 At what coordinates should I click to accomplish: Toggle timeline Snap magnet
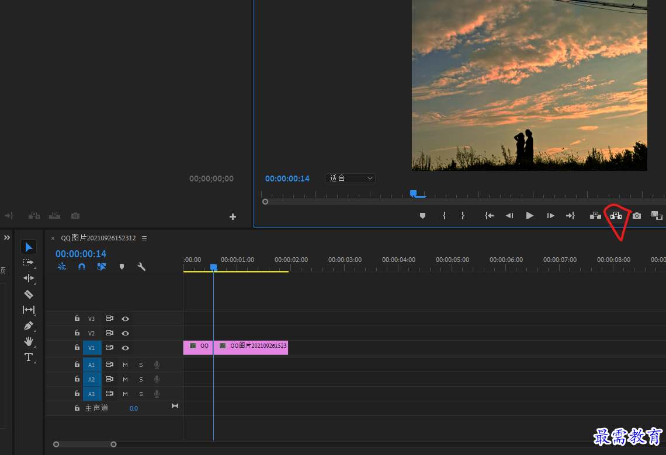pos(82,267)
